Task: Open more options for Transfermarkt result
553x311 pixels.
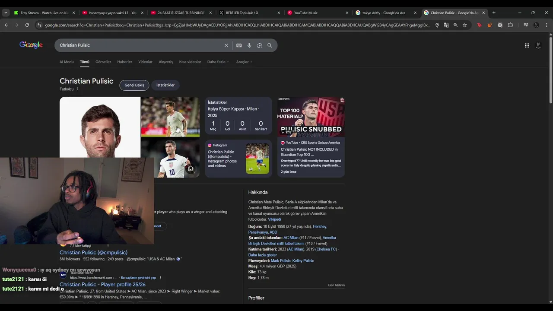Action: [x=160, y=278]
